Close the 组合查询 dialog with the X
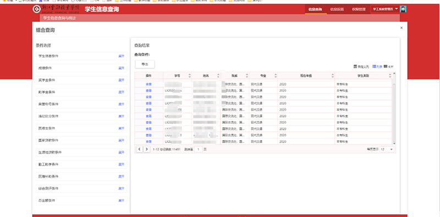This screenshot has width=440, height=217. click(x=402, y=28)
